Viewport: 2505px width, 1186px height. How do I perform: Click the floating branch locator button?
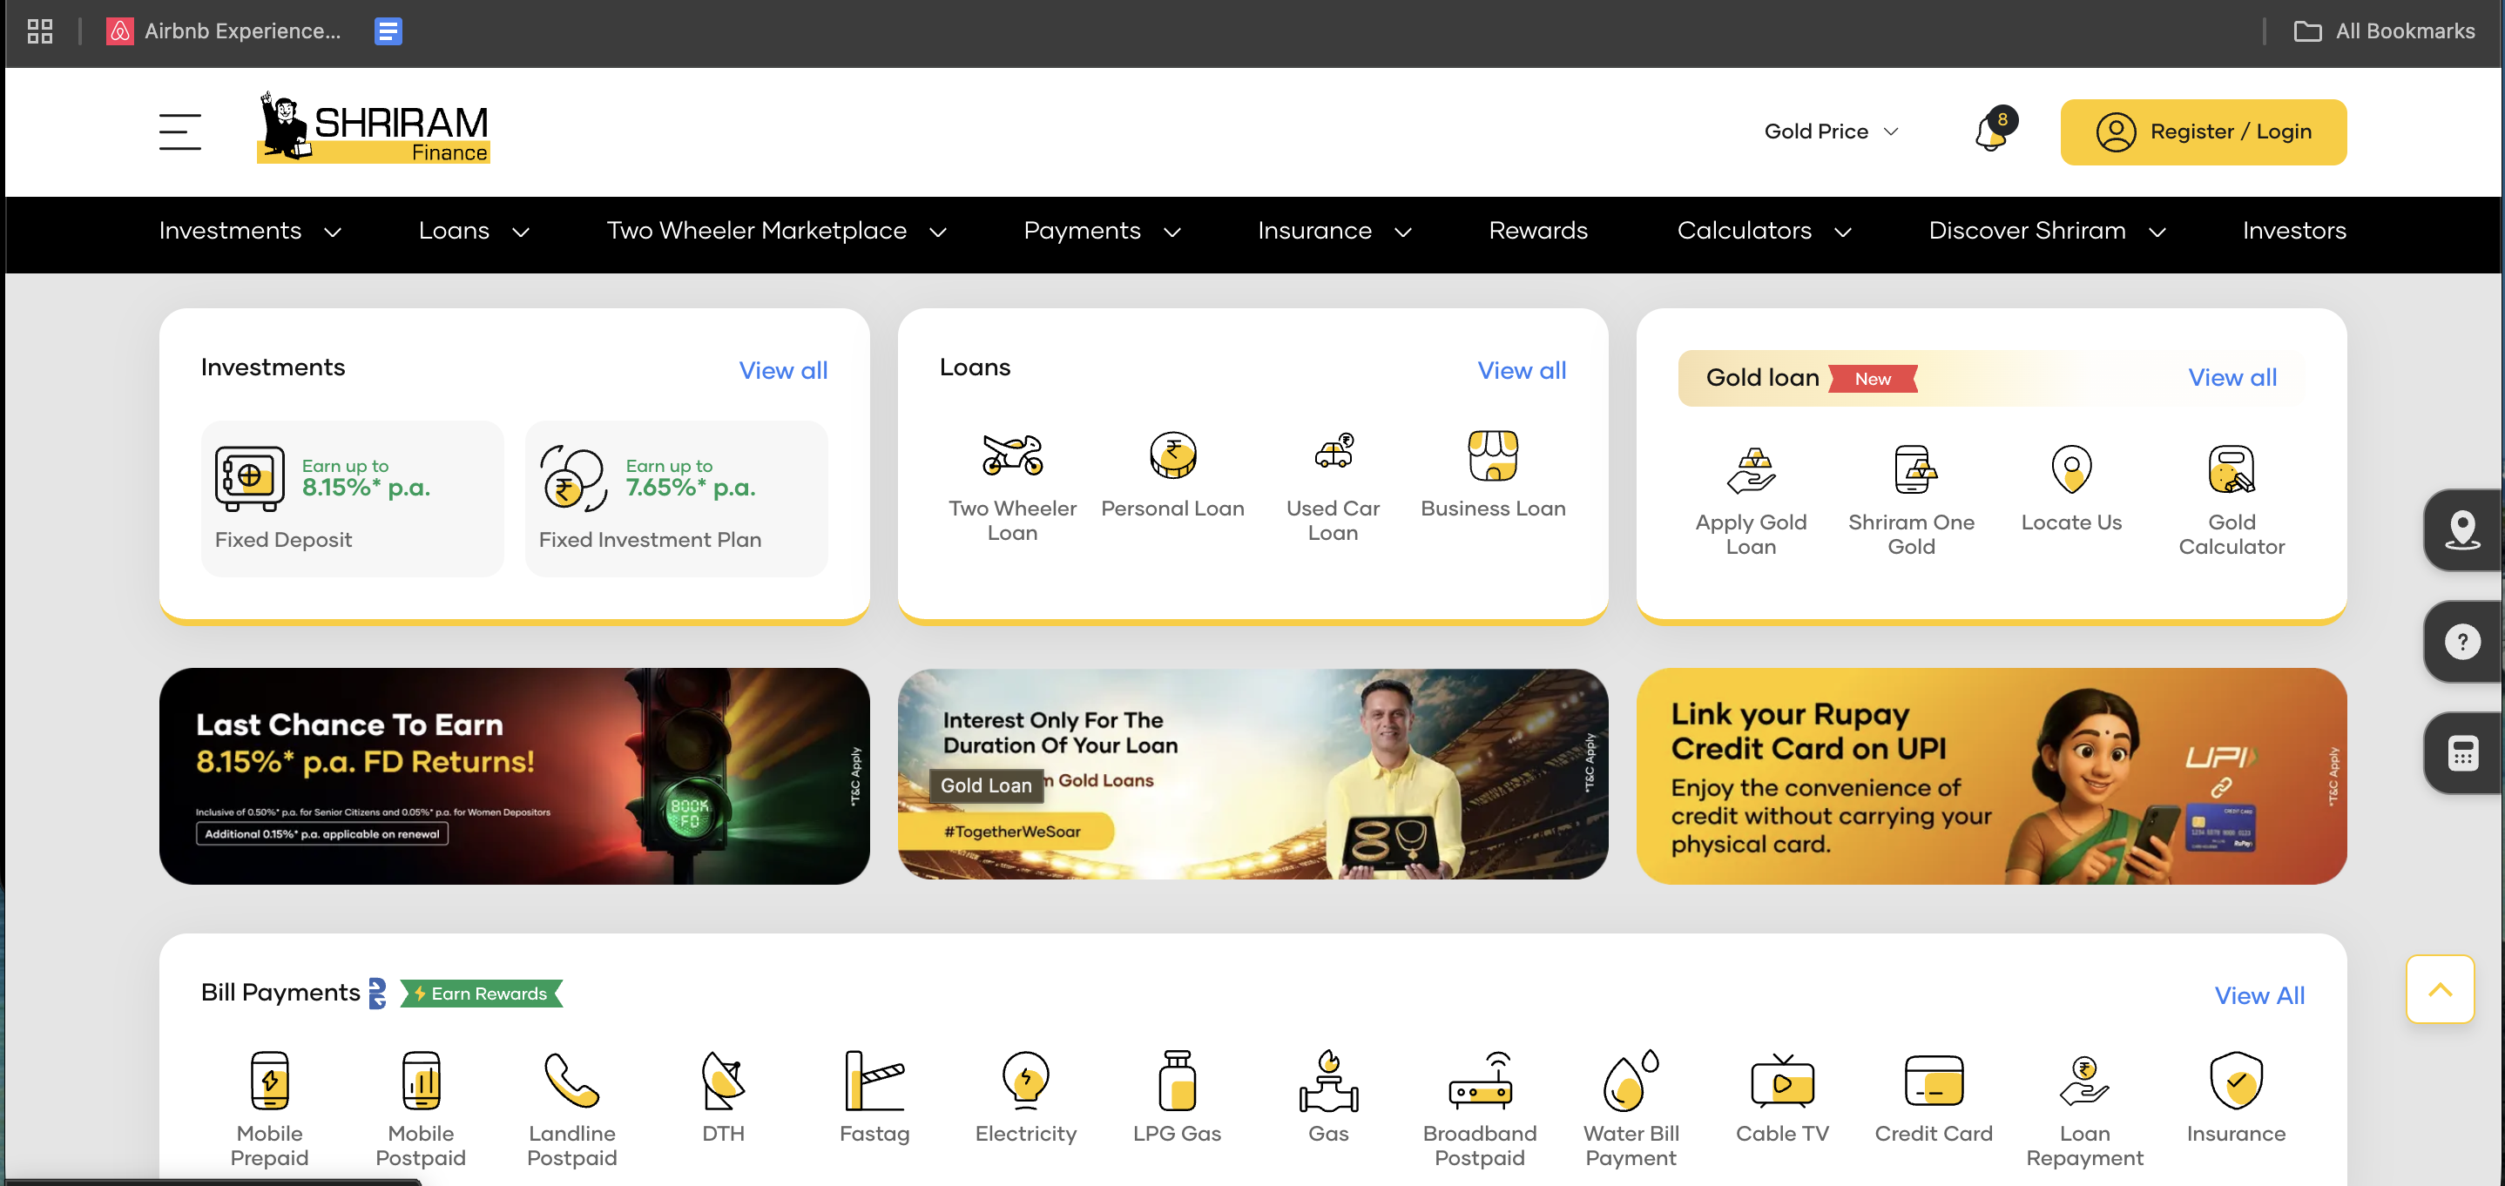(x=2462, y=529)
